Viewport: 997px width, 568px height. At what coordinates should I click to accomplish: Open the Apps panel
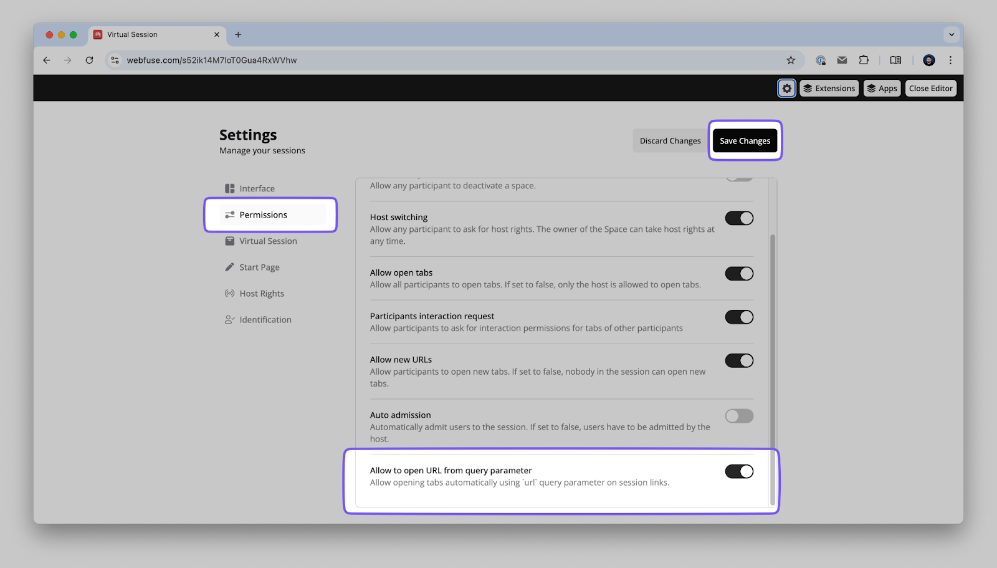coord(882,88)
